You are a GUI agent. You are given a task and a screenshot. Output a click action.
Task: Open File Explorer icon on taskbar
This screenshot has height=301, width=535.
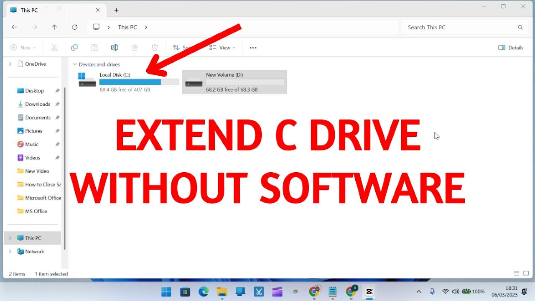(222, 291)
